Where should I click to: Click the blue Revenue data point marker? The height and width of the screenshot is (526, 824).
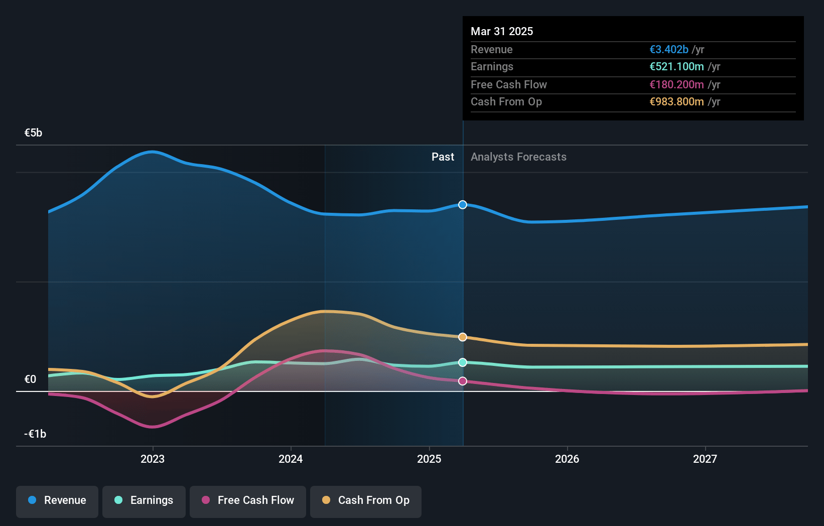coord(463,205)
